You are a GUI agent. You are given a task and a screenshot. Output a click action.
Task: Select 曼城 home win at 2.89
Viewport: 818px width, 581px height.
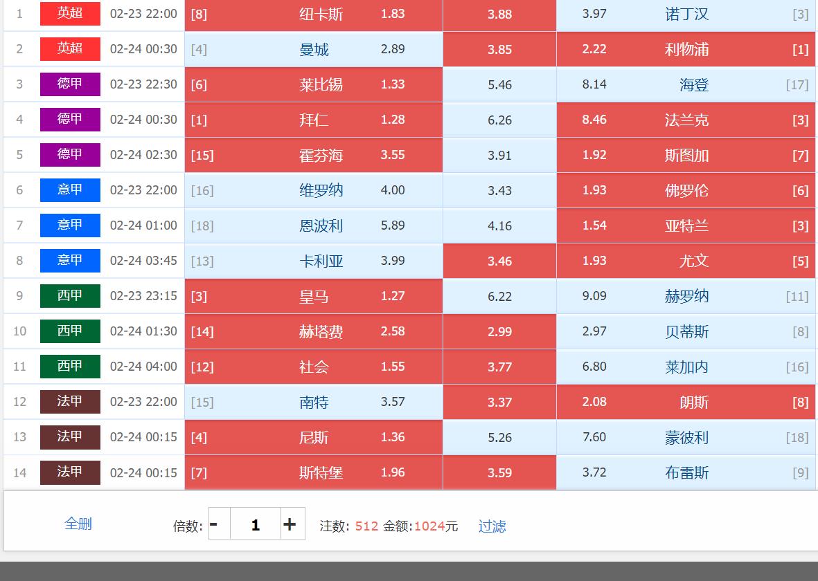[314, 49]
